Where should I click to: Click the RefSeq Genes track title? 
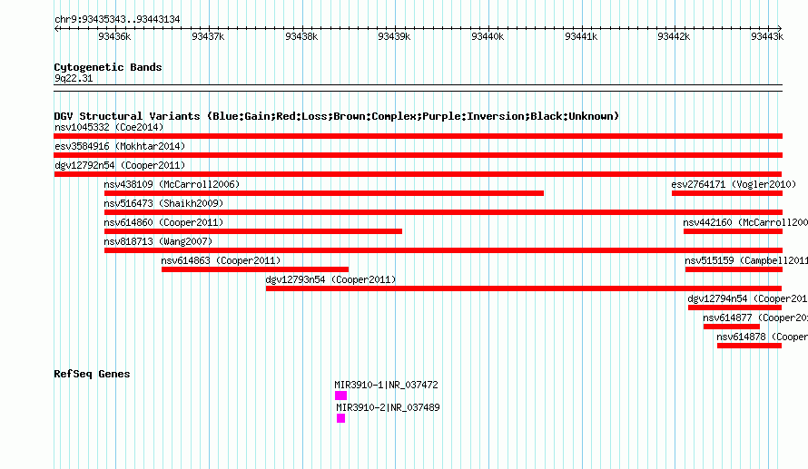pos(92,374)
